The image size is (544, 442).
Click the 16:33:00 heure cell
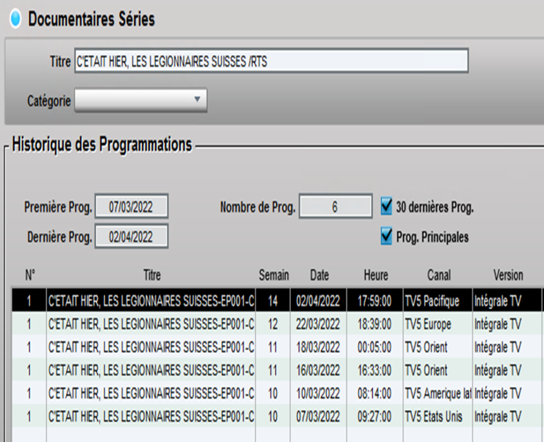click(x=375, y=370)
